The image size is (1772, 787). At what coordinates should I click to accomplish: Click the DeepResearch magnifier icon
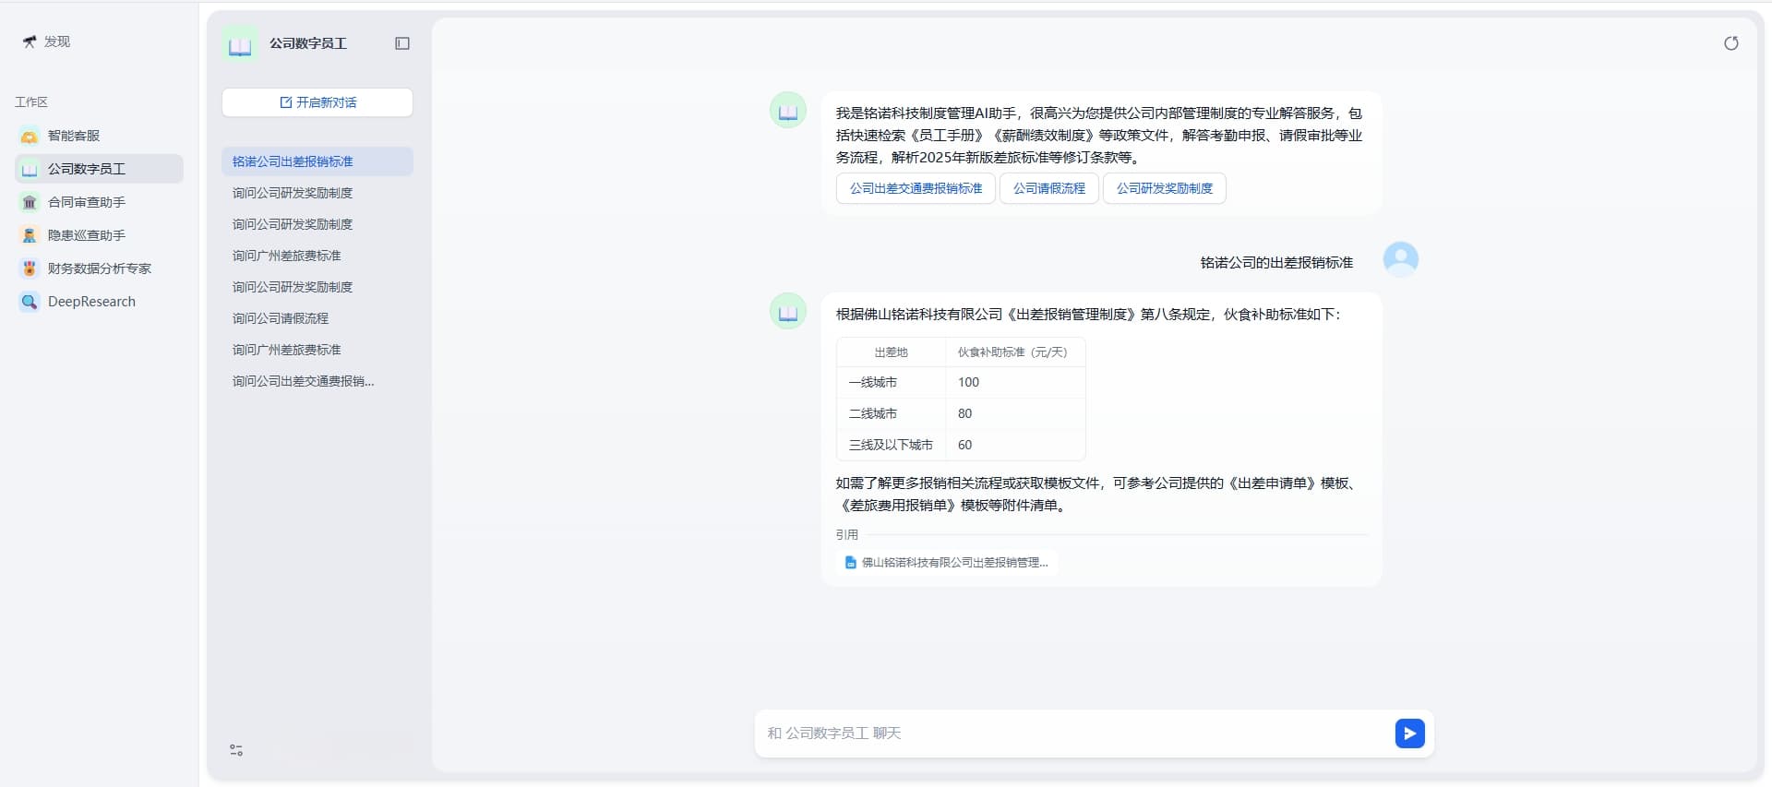coord(30,302)
